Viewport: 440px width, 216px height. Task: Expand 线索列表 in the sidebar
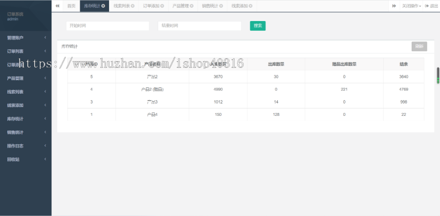click(x=26, y=92)
